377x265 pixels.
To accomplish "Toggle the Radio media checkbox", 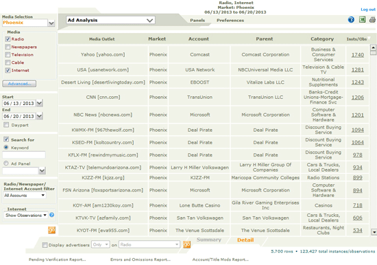I will [x=8, y=39].
